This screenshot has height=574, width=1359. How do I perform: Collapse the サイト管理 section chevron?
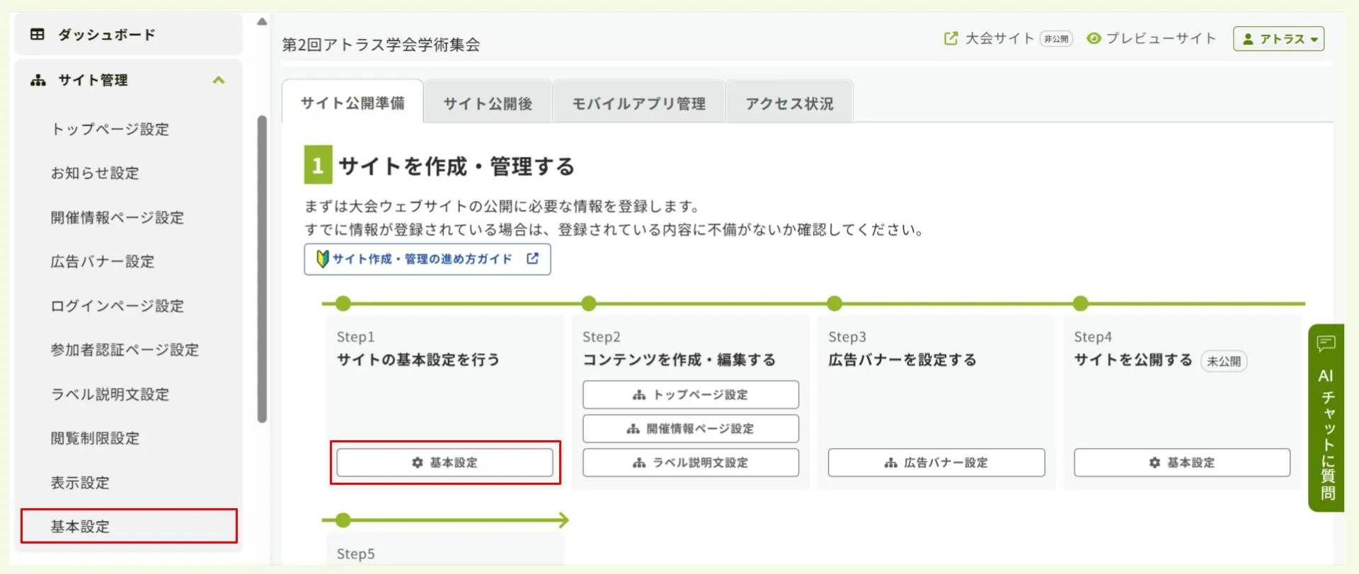(x=219, y=80)
